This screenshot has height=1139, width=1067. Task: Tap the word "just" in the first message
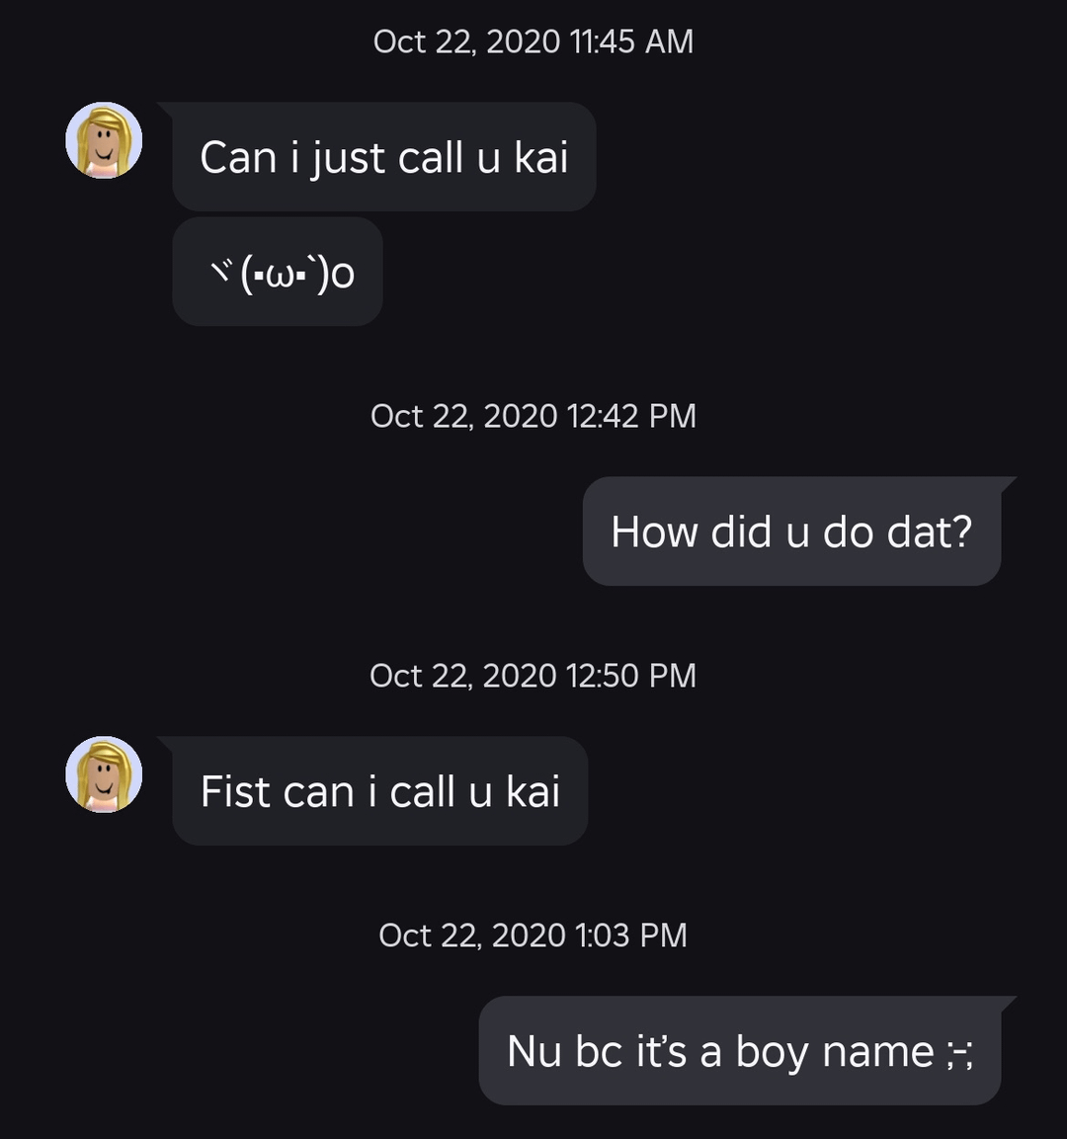point(347,158)
